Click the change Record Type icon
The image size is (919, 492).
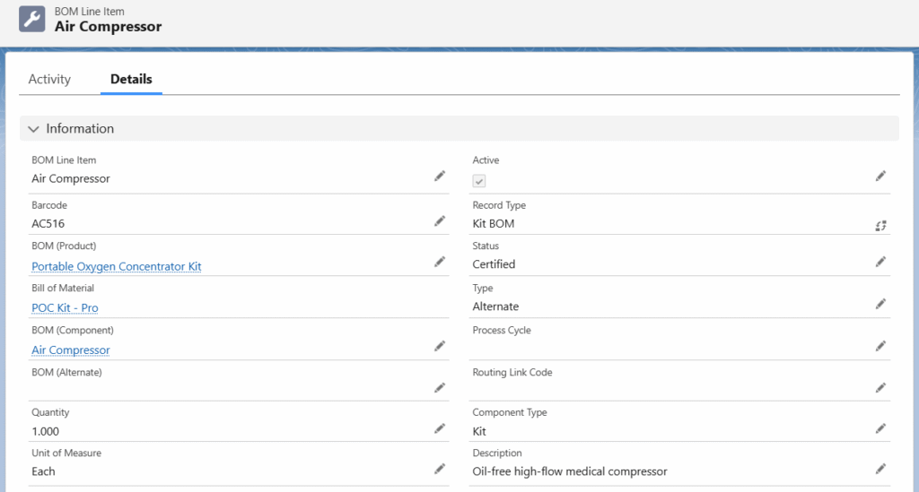pos(880,226)
